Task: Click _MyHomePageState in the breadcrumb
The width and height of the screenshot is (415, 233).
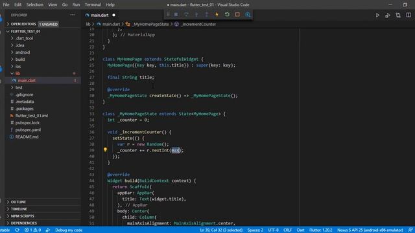Action: click(x=150, y=24)
